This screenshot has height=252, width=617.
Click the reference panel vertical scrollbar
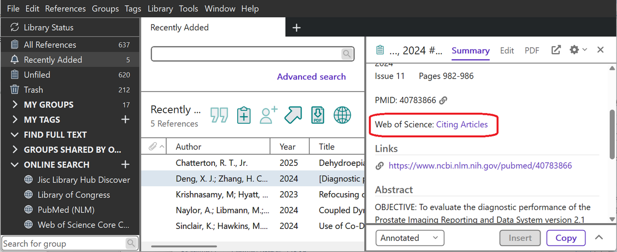(612, 134)
